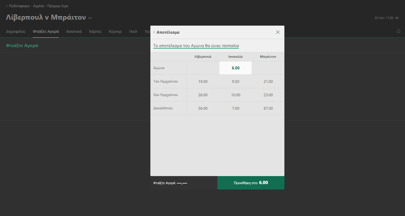Click the Προσθήκη στο 6.00 button
This screenshot has height=216, width=405.
coord(251,183)
